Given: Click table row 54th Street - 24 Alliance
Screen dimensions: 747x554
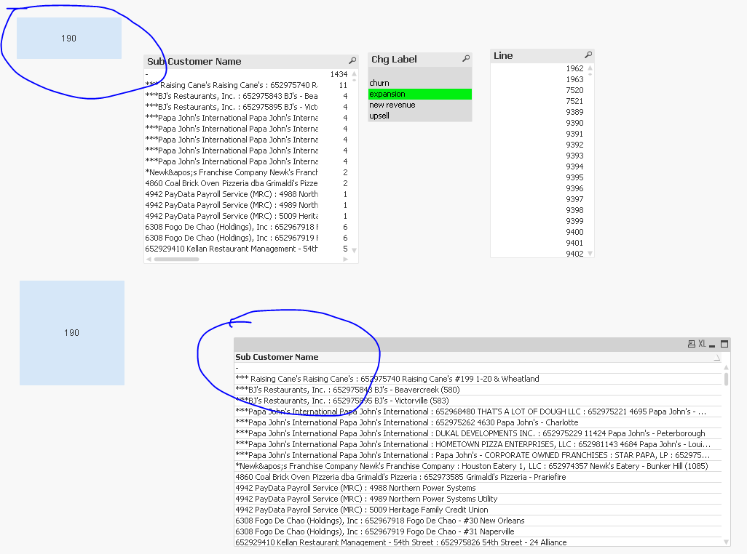Looking at the screenshot, I should (478, 542).
